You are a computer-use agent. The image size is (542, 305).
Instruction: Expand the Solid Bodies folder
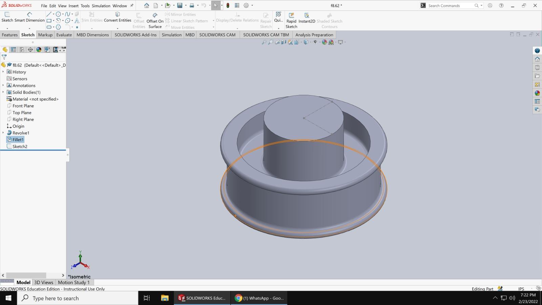pyautogui.click(x=3, y=92)
